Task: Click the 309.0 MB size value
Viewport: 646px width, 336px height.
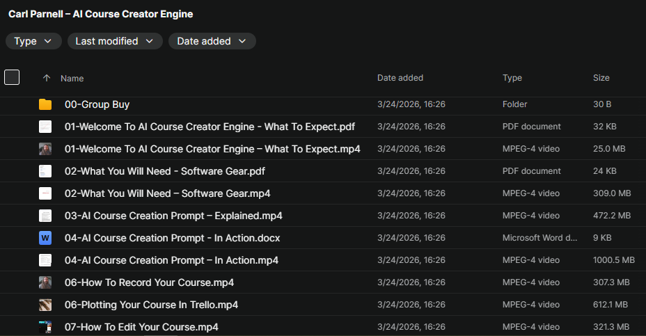Action: [x=612, y=193]
